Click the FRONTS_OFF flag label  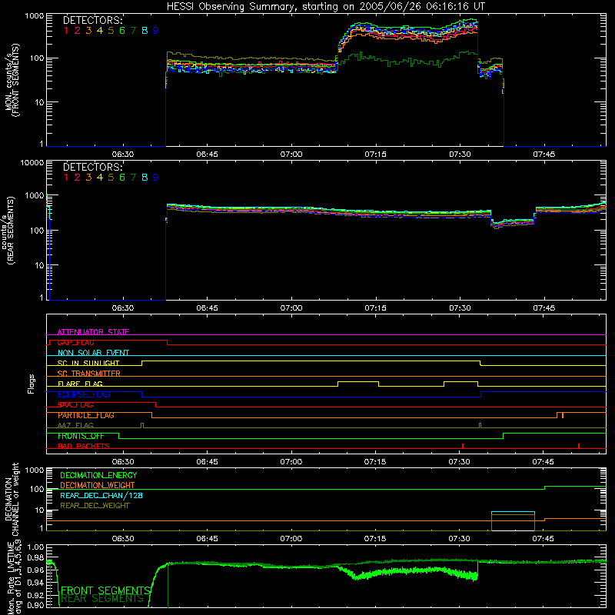tap(81, 436)
